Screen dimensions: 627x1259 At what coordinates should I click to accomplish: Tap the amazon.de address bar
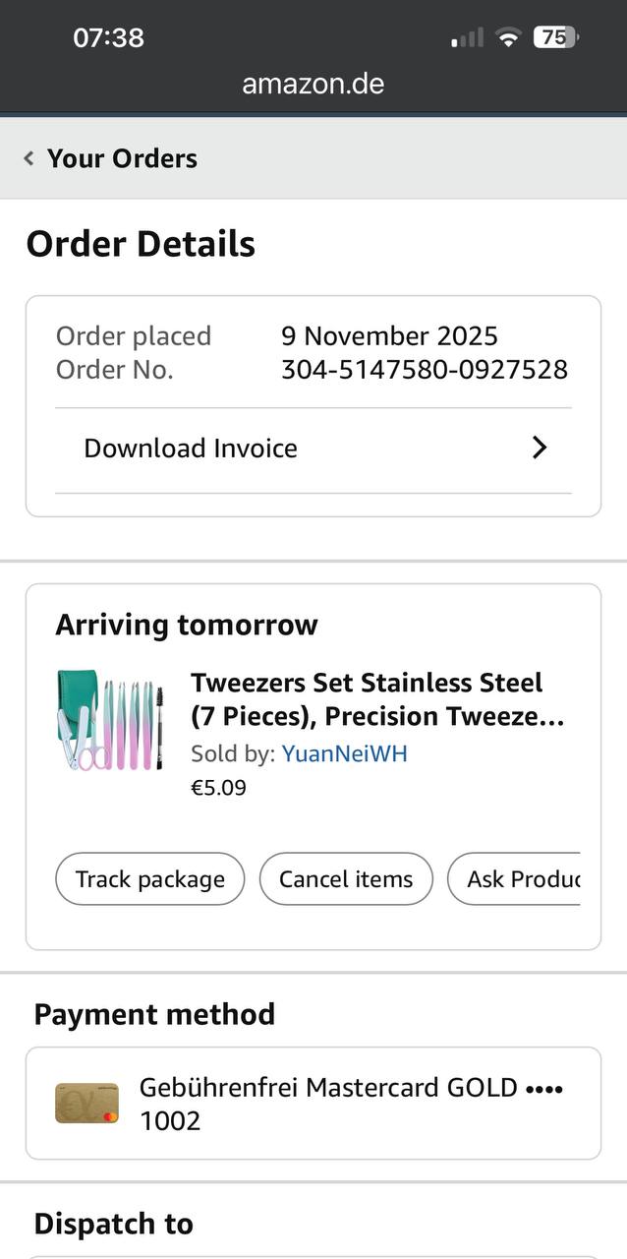click(x=313, y=83)
